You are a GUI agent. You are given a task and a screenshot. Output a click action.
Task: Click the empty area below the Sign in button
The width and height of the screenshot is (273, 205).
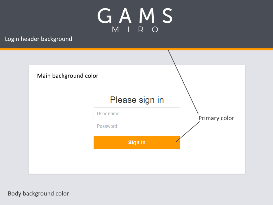[x=137, y=161]
